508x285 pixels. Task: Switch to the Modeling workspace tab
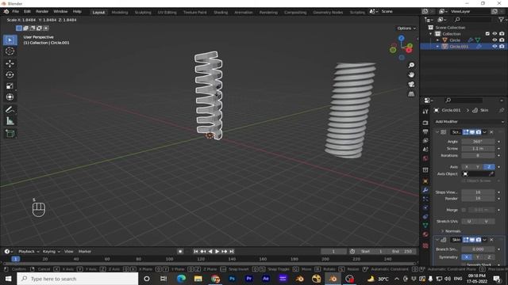[x=120, y=13]
